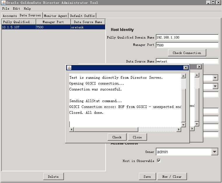Click vertical scrollbar thumb in rear dialog
Screen dimensions: 222x183
(x=197, y=105)
